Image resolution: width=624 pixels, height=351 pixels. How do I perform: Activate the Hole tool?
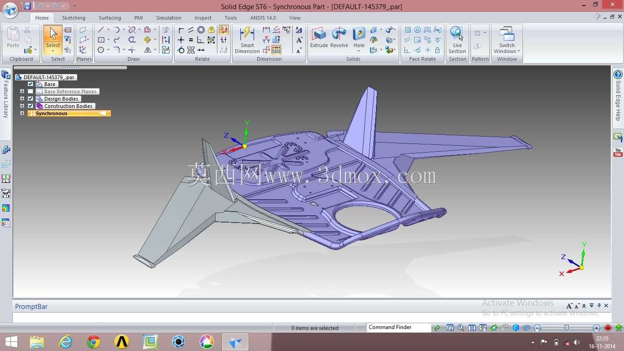point(359,37)
